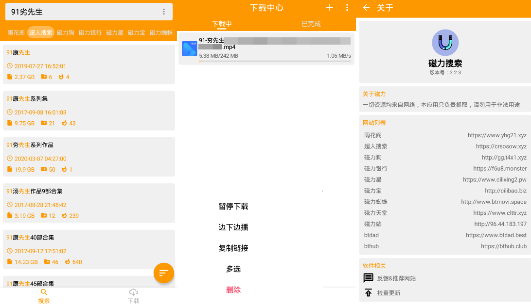Choose 暂停下载 from the popup menu
Screen dimensions: 531x305
[x=233, y=207]
